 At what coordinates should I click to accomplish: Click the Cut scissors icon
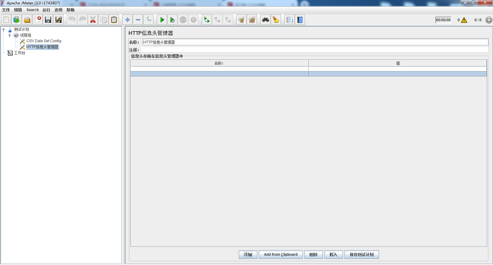click(93, 20)
